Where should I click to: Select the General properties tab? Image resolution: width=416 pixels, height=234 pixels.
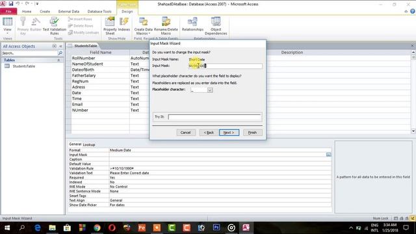pyautogui.click(x=75, y=144)
